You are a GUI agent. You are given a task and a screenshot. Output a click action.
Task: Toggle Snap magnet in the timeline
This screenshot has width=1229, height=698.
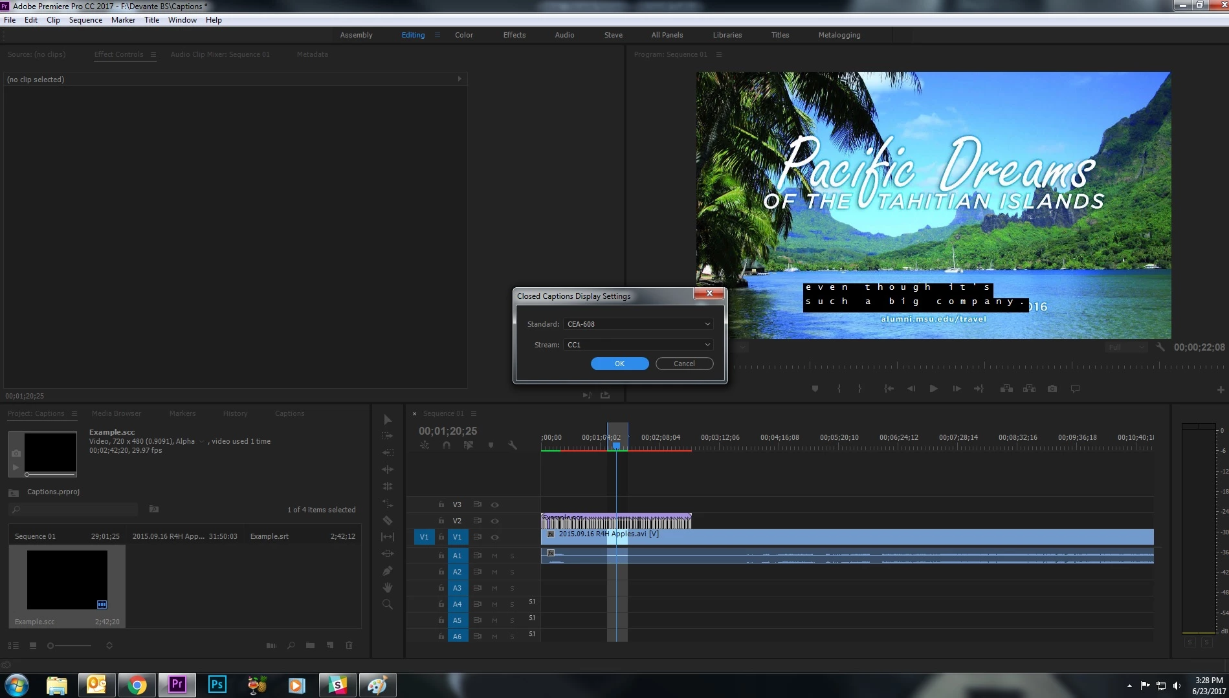(x=447, y=445)
